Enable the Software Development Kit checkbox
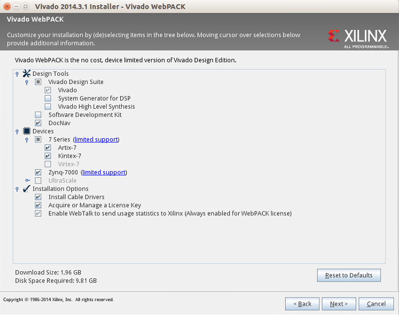 click(38, 115)
